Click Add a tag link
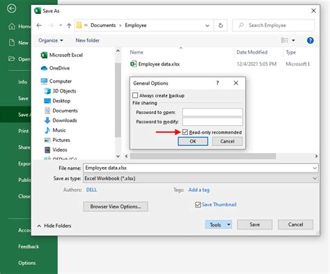This screenshot has height=274, width=330. [x=199, y=190]
